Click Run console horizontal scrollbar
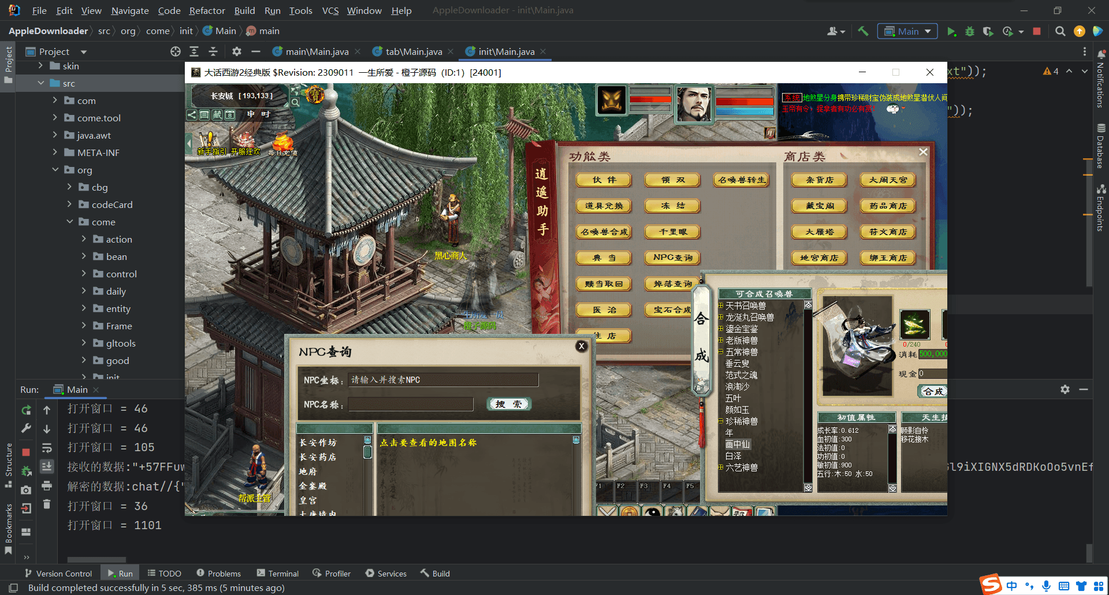Screen dimensions: 1109x595 (96, 559)
